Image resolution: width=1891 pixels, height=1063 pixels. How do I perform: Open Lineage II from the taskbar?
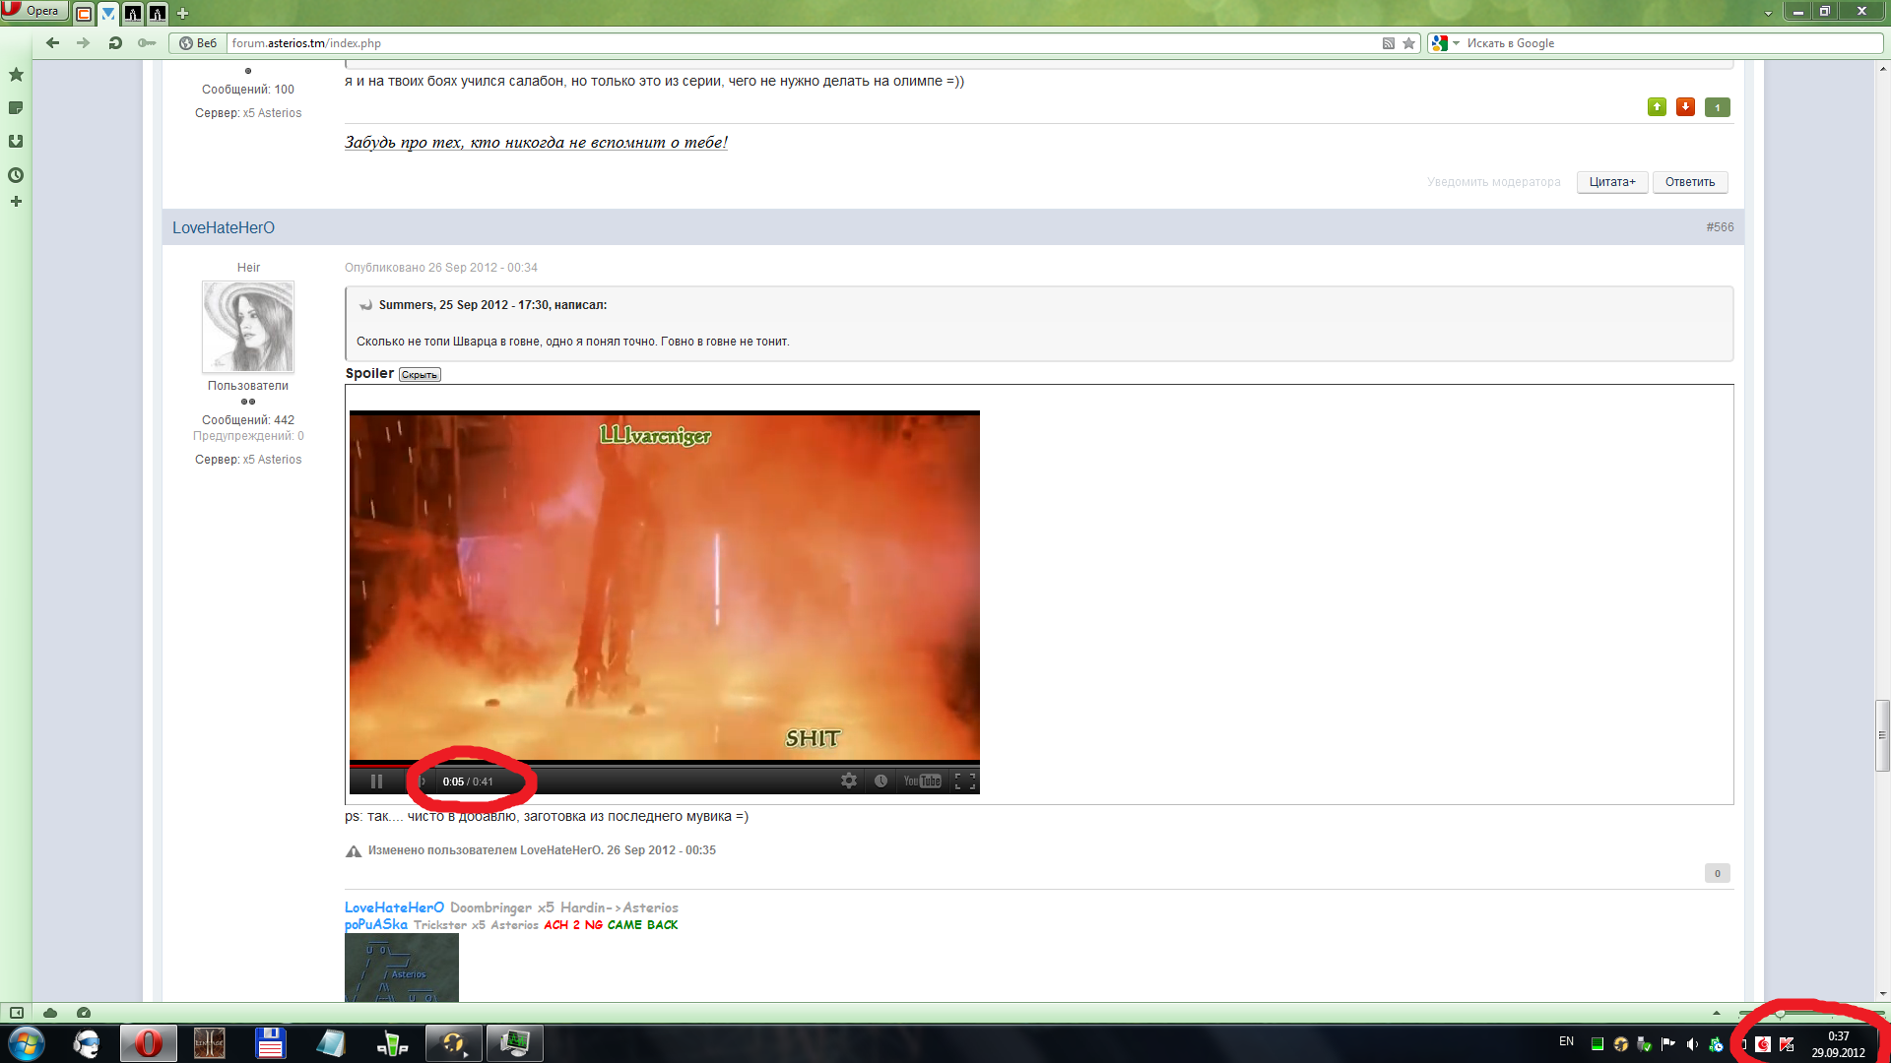click(x=209, y=1043)
